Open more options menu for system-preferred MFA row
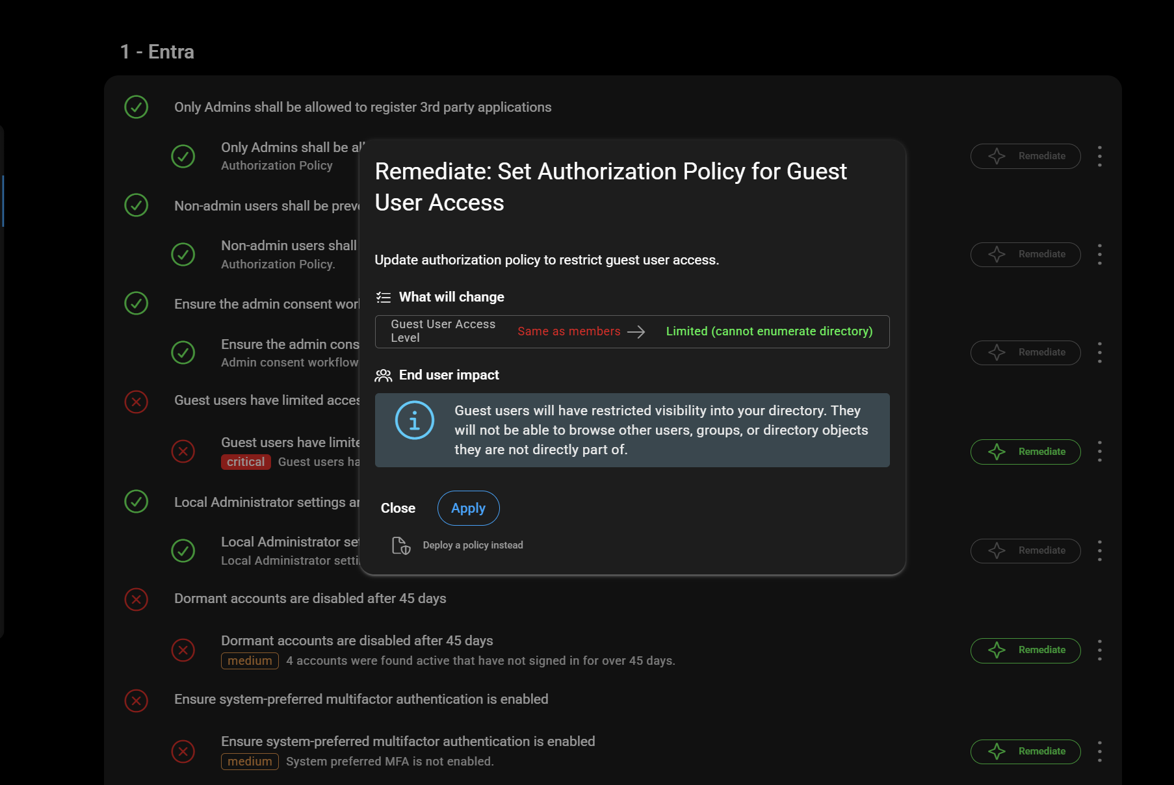This screenshot has width=1174, height=785. coord(1099,751)
